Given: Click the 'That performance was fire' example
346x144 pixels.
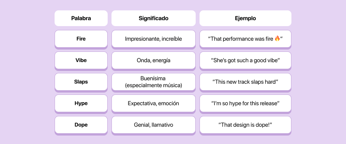Looking at the screenshot, I should tap(245, 39).
